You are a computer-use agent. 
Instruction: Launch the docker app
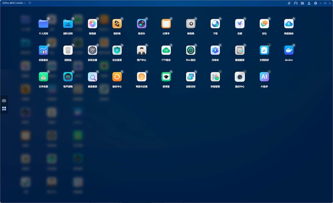pos(289,50)
